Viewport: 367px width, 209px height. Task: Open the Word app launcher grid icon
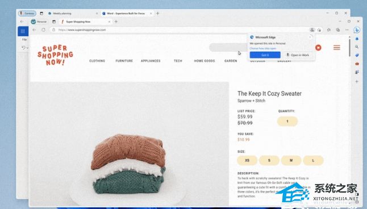pos(23,31)
